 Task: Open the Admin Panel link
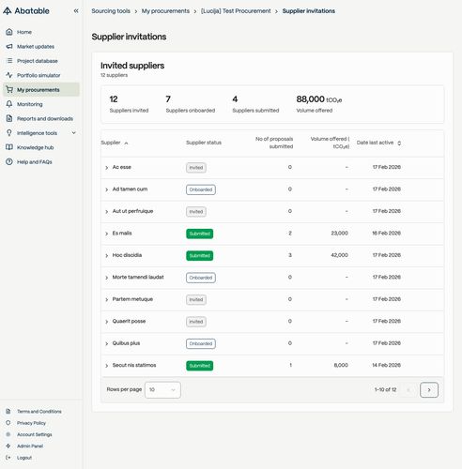click(x=30, y=446)
